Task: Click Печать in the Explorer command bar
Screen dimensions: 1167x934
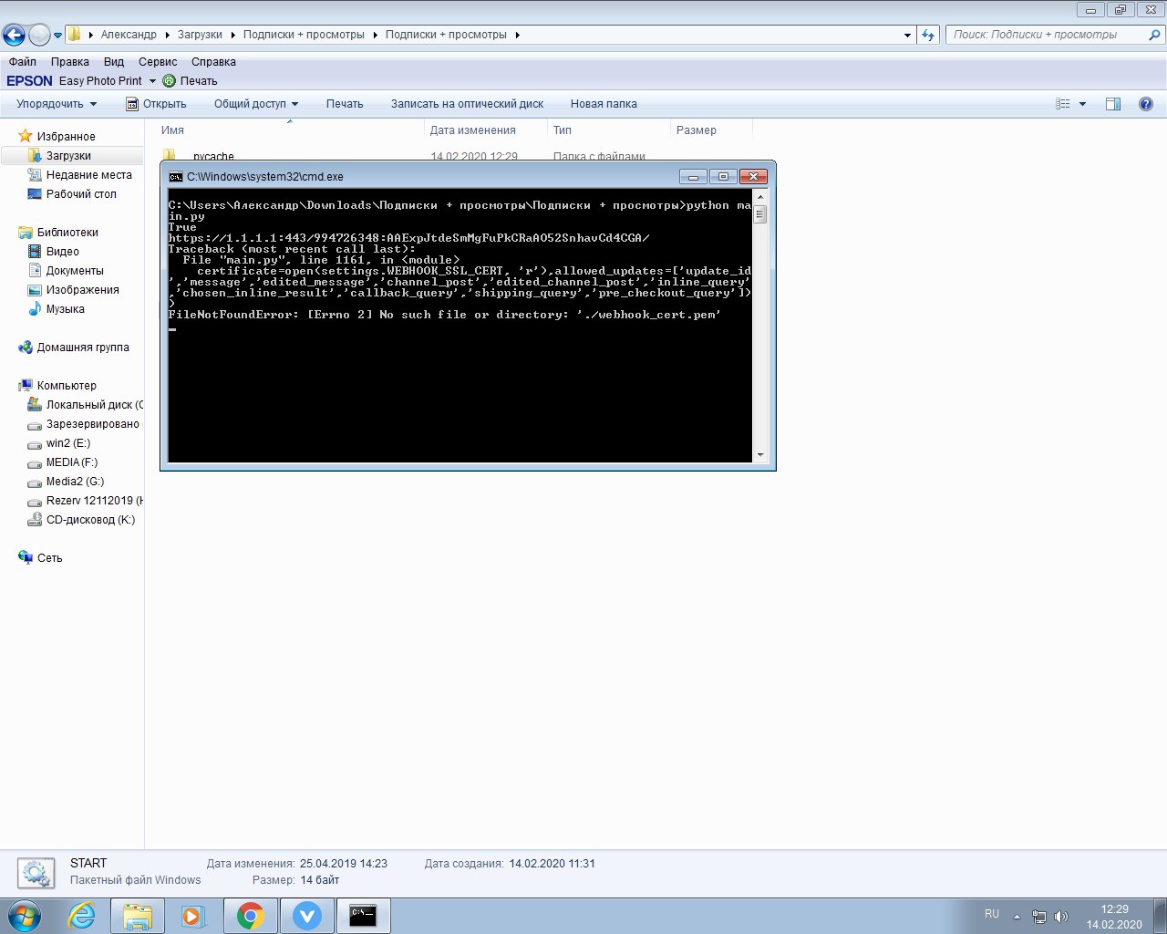Action: coord(345,104)
